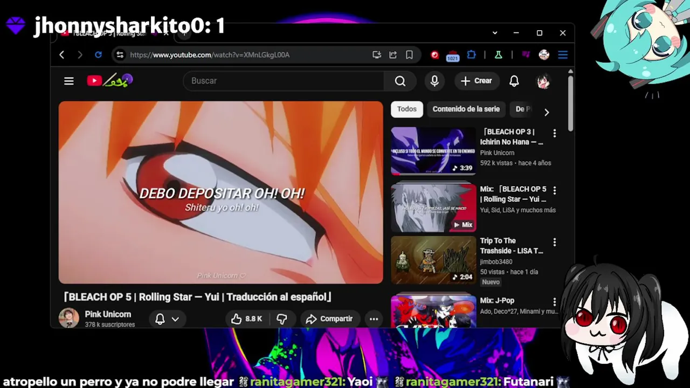The height and width of the screenshot is (388, 690).
Task: Open the red circular extension icon
Action: [435, 55]
